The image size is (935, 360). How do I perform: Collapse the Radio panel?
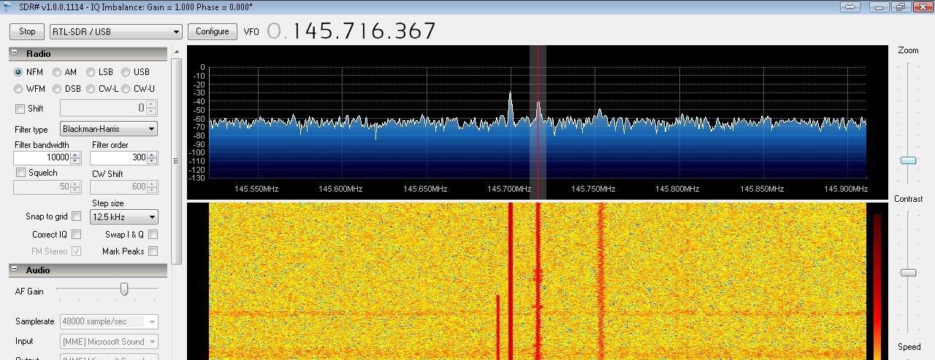14,53
